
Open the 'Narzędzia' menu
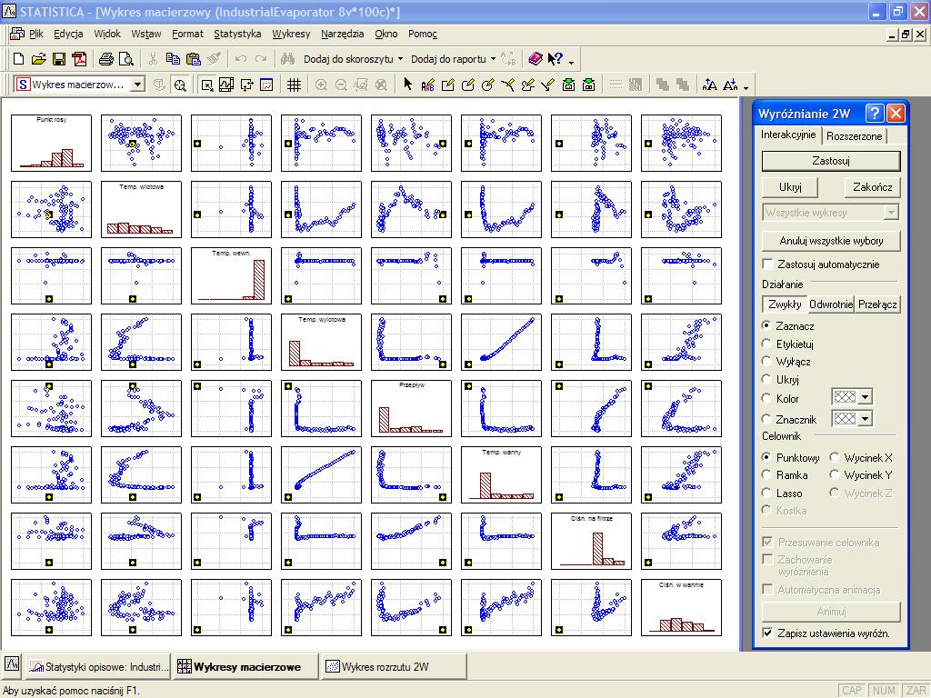tap(343, 34)
